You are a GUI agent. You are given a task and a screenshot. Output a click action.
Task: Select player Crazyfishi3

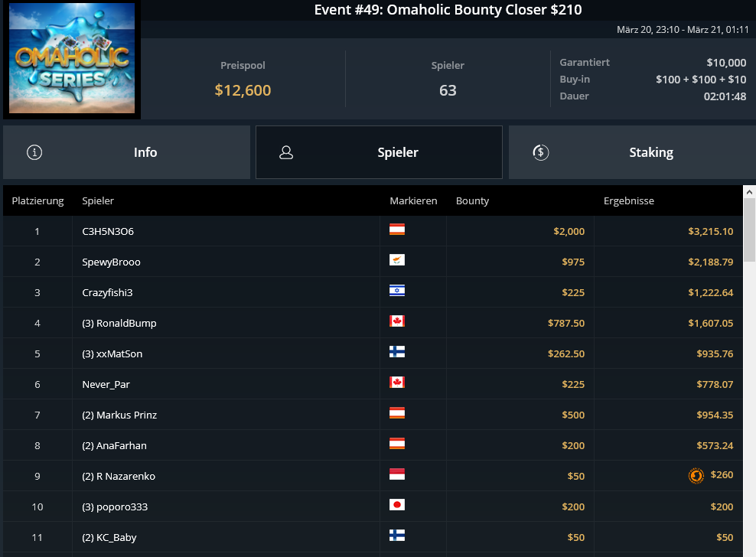click(107, 293)
